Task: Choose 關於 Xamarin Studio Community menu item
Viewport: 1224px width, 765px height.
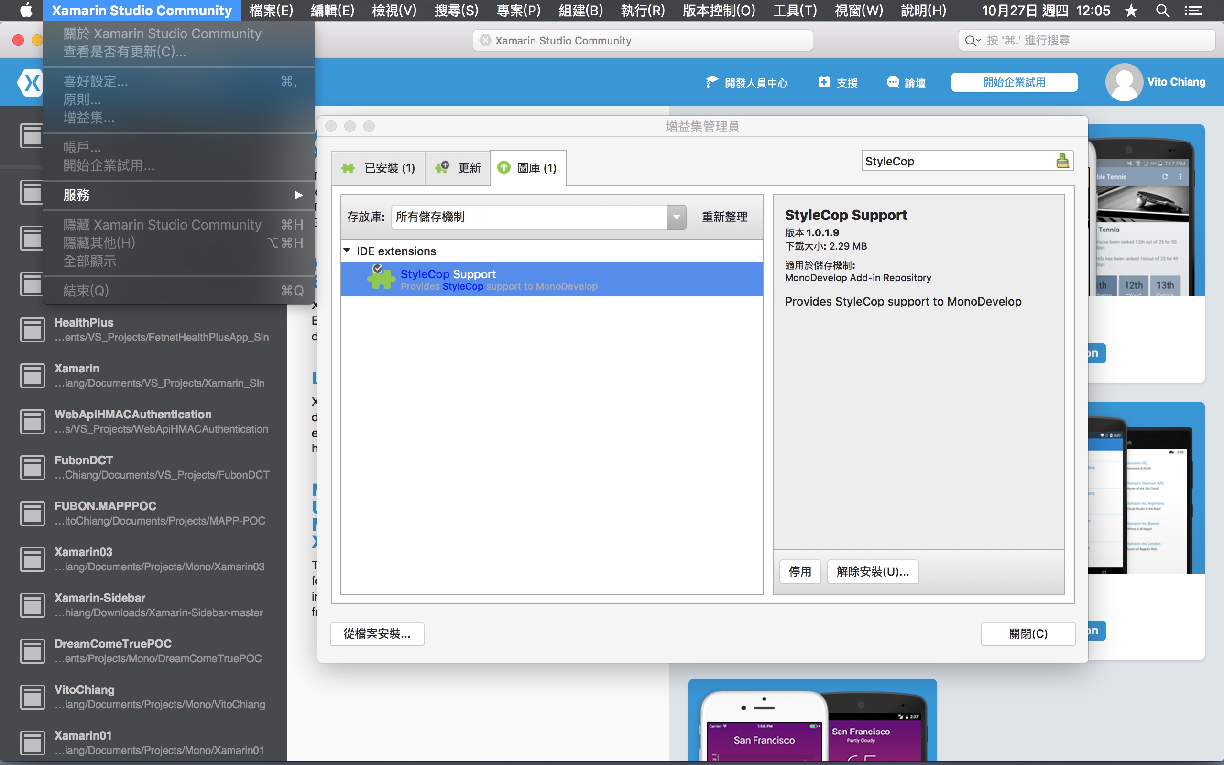Action: coord(179,33)
